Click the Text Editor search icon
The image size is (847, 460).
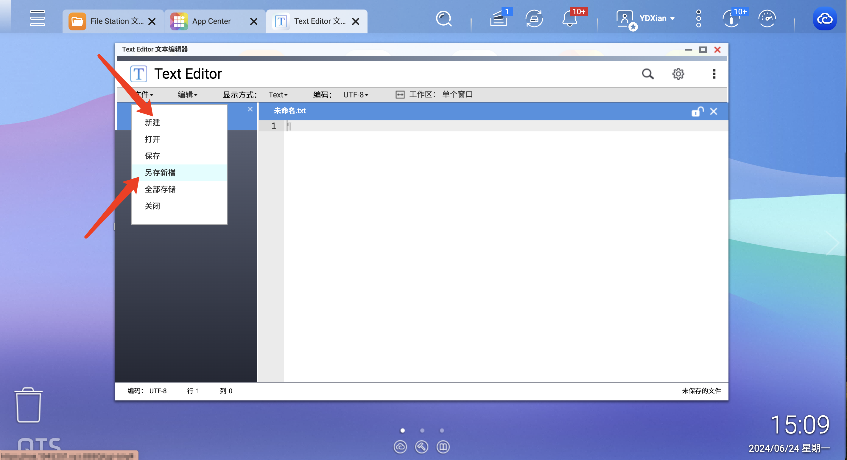pyautogui.click(x=648, y=74)
